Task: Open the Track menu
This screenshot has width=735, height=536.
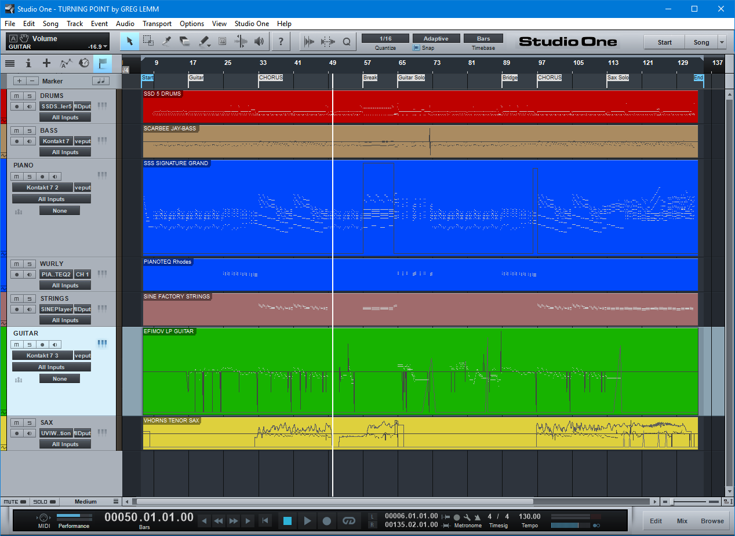Action: point(75,24)
